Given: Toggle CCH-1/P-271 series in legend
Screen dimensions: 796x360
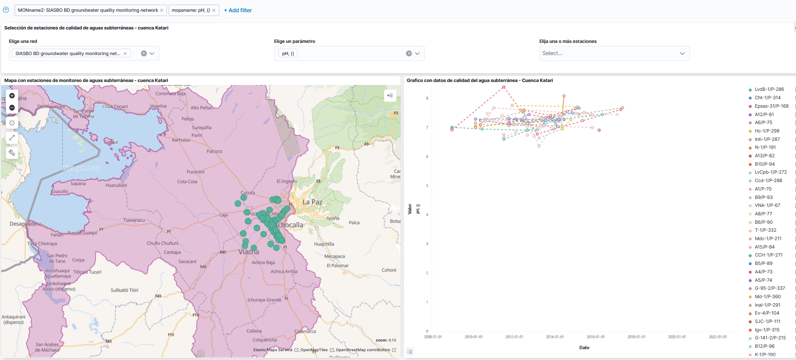Looking at the screenshot, I should 768,255.
